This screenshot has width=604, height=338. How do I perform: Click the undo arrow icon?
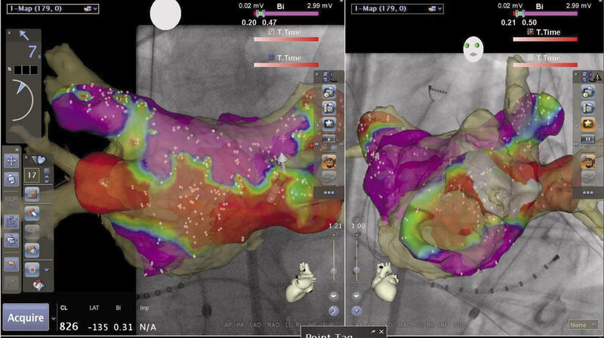click(x=11, y=265)
